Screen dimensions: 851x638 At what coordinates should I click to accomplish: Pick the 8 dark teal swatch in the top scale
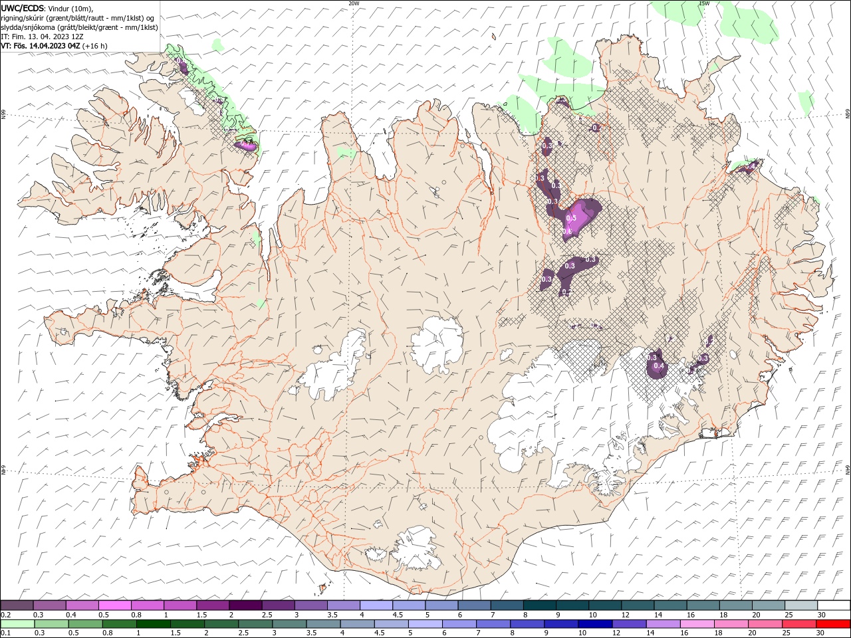tap(540, 605)
